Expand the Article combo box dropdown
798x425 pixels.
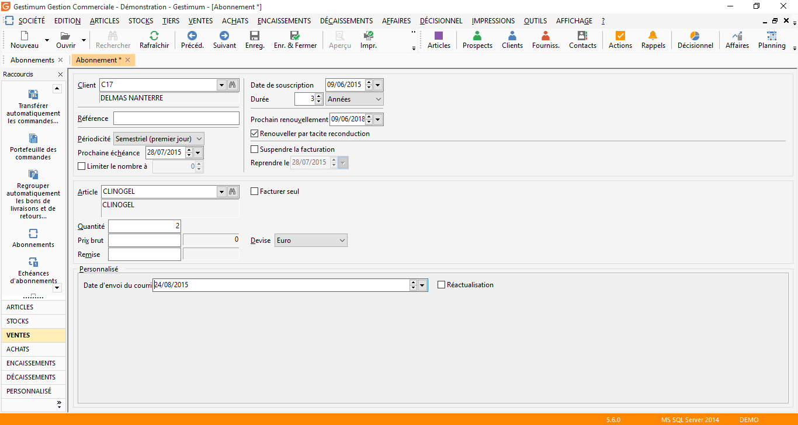pos(221,192)
